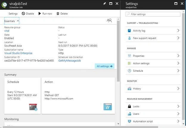Click the job blade scroll down arrow
The image size is (186, 128).
coord(118,124)
